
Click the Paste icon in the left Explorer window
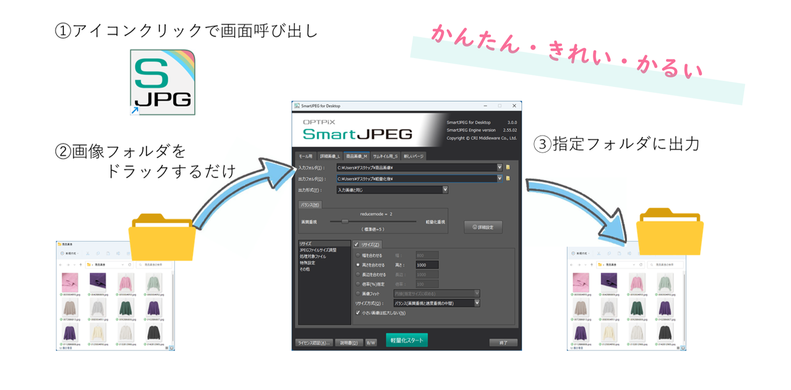pyautogui.click(x=108, y=253)
